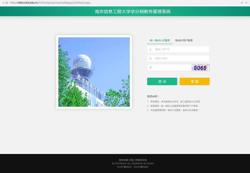
Task: Select the wlkt.nuist.edu.cn URL address bar
Action: pyautogui.click(x=94, y=2)
